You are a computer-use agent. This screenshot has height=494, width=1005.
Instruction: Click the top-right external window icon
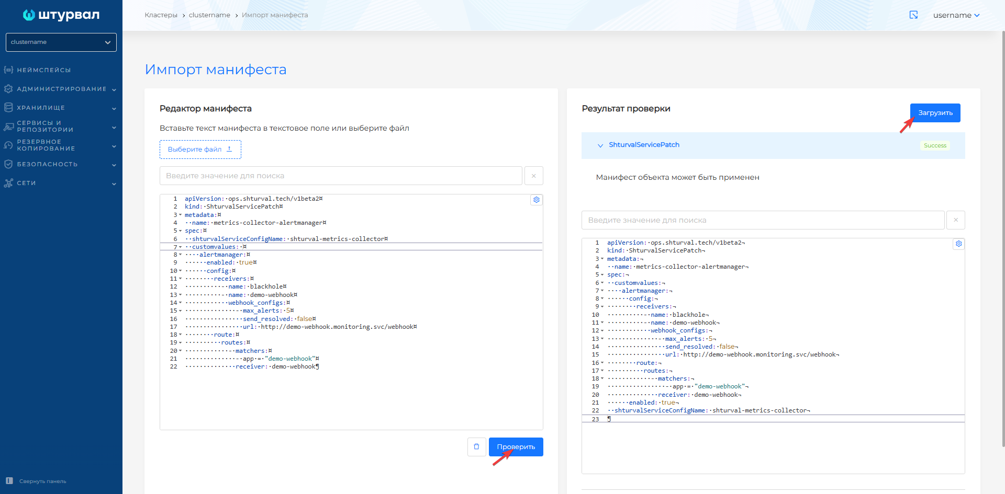pos(913,15)
